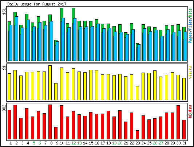Click day label 9 on x-axis
Image resolution: width=194 pixels, height=147 pixels.
click(57, 143)
